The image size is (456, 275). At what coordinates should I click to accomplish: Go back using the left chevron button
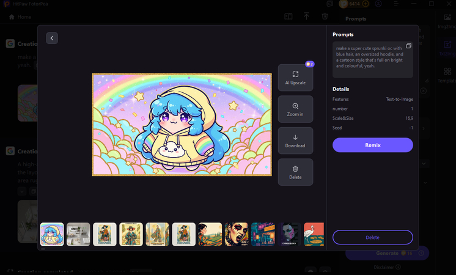[52, 38]
